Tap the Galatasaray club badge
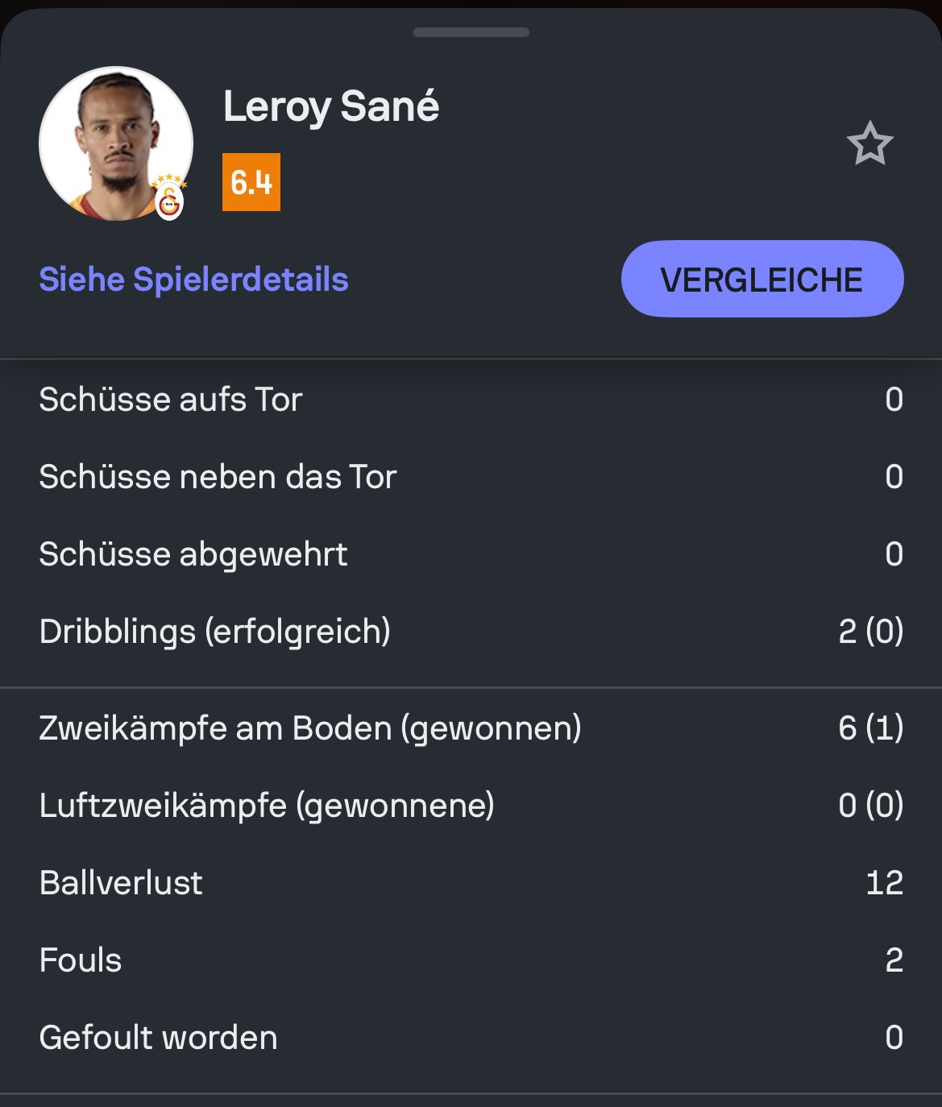The image size is (942, 1107). (x=169, y=201)
